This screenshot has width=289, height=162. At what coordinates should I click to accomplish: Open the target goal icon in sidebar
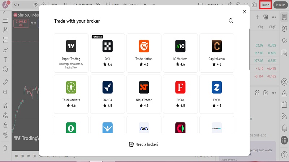[x=284, y=82]
